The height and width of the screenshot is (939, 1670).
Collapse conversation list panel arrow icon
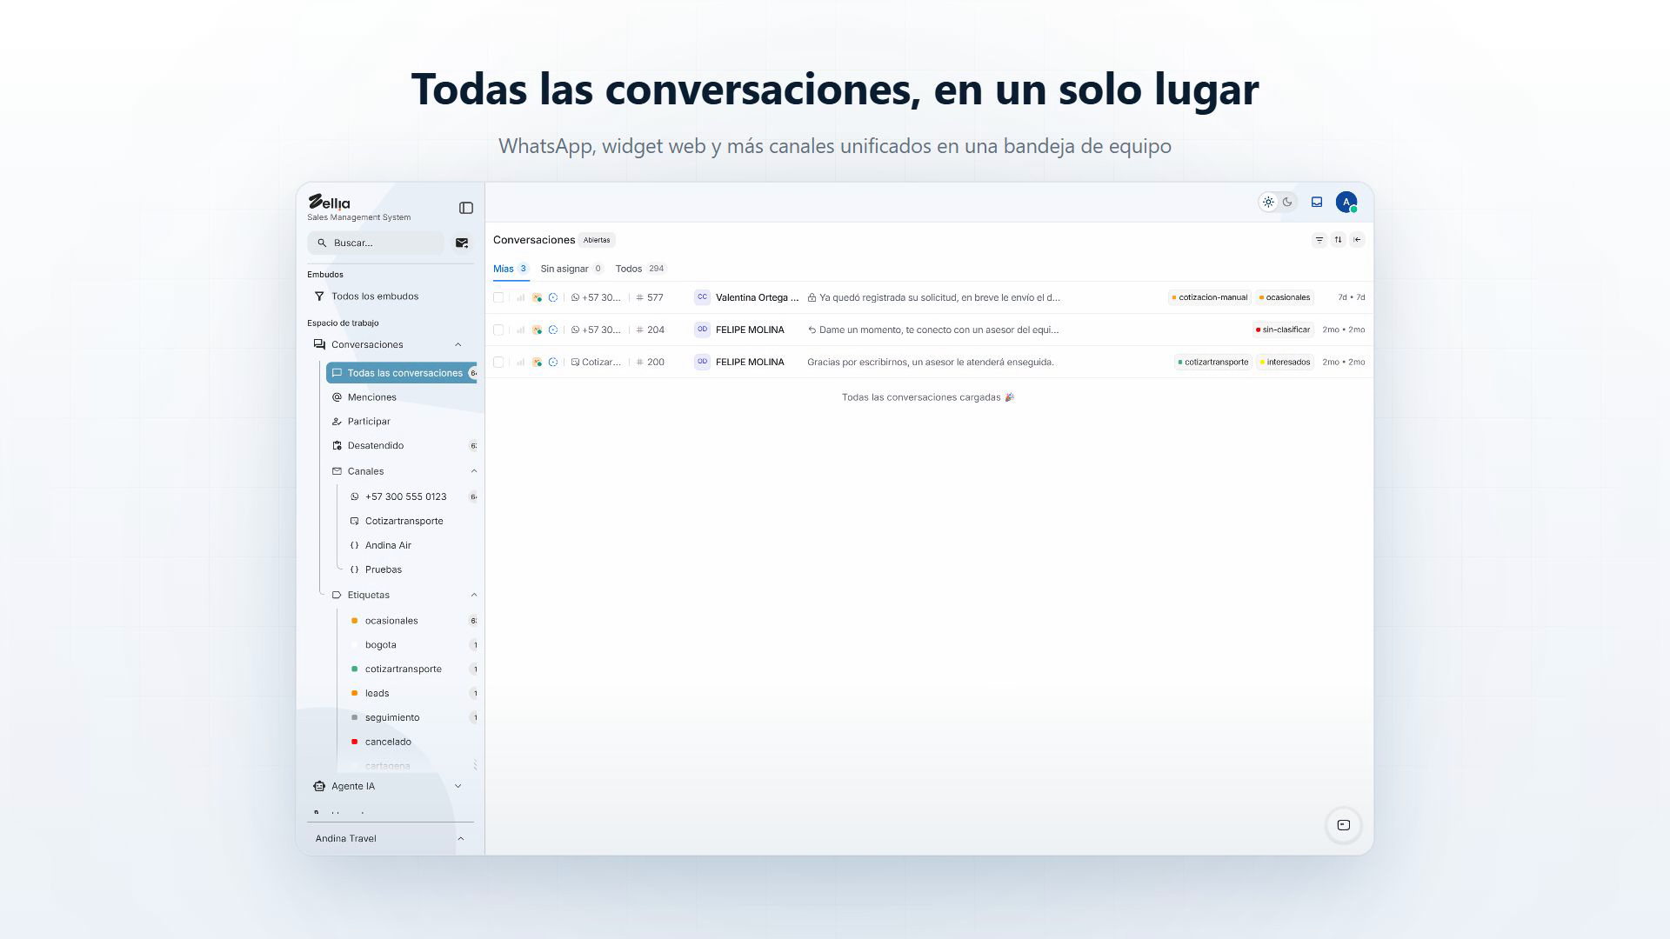point(1357,240)
